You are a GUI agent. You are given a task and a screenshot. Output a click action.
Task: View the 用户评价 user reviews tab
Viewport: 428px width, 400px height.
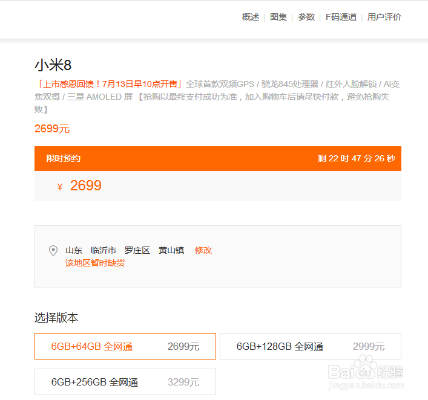coord(384,17)
